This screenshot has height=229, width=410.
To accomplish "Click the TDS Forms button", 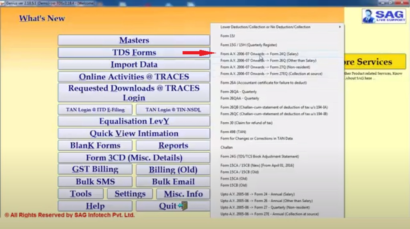I will (134, 52).
